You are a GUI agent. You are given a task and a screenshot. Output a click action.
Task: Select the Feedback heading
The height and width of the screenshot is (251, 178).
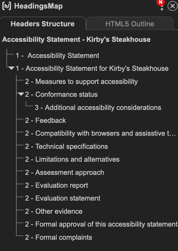[45, 120]
